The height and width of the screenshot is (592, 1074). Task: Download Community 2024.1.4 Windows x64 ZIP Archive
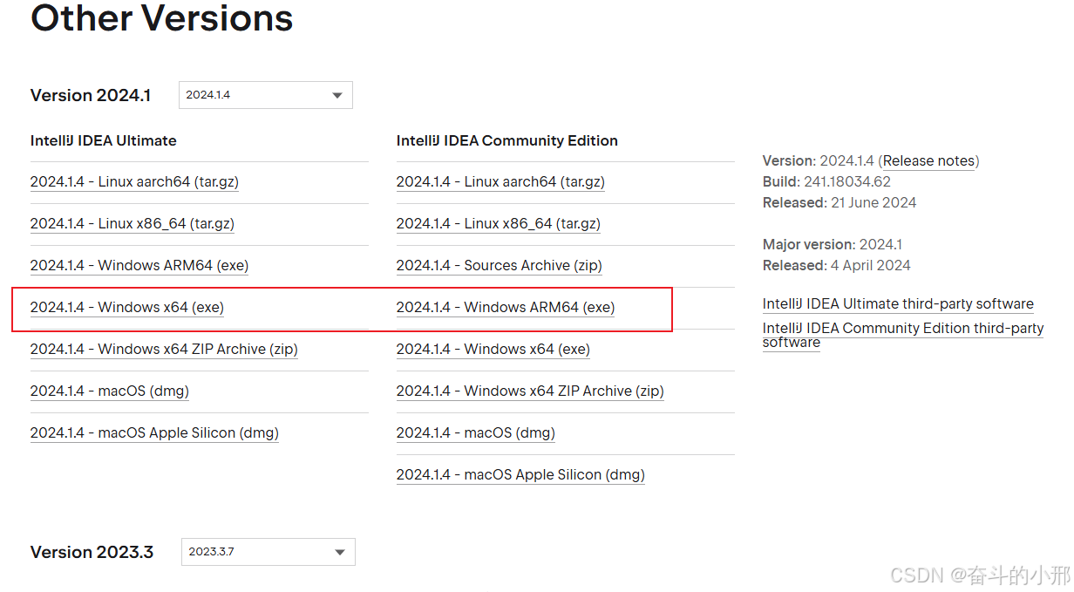point(530,391)
